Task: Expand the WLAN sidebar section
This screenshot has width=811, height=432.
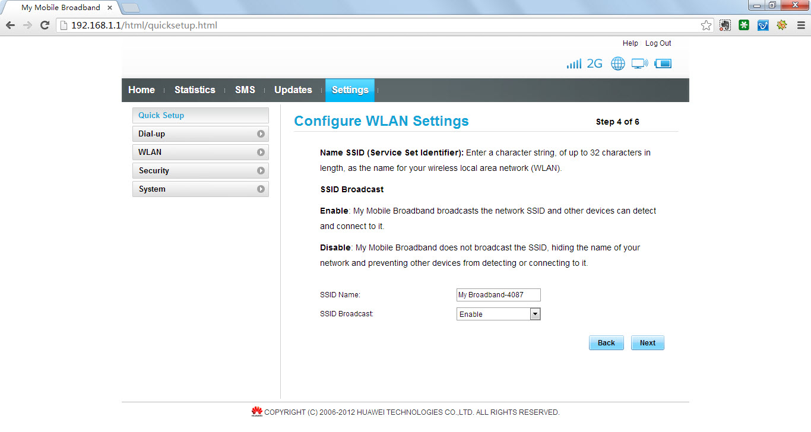Action: click(200, 153)
